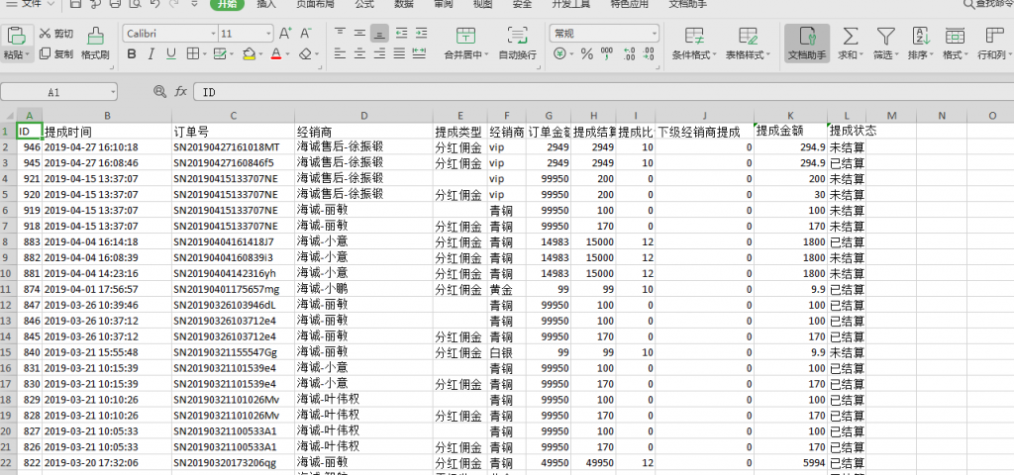Click the clear eraser icon
Viewport: 1014px width, 475px height.
[305, 53]
